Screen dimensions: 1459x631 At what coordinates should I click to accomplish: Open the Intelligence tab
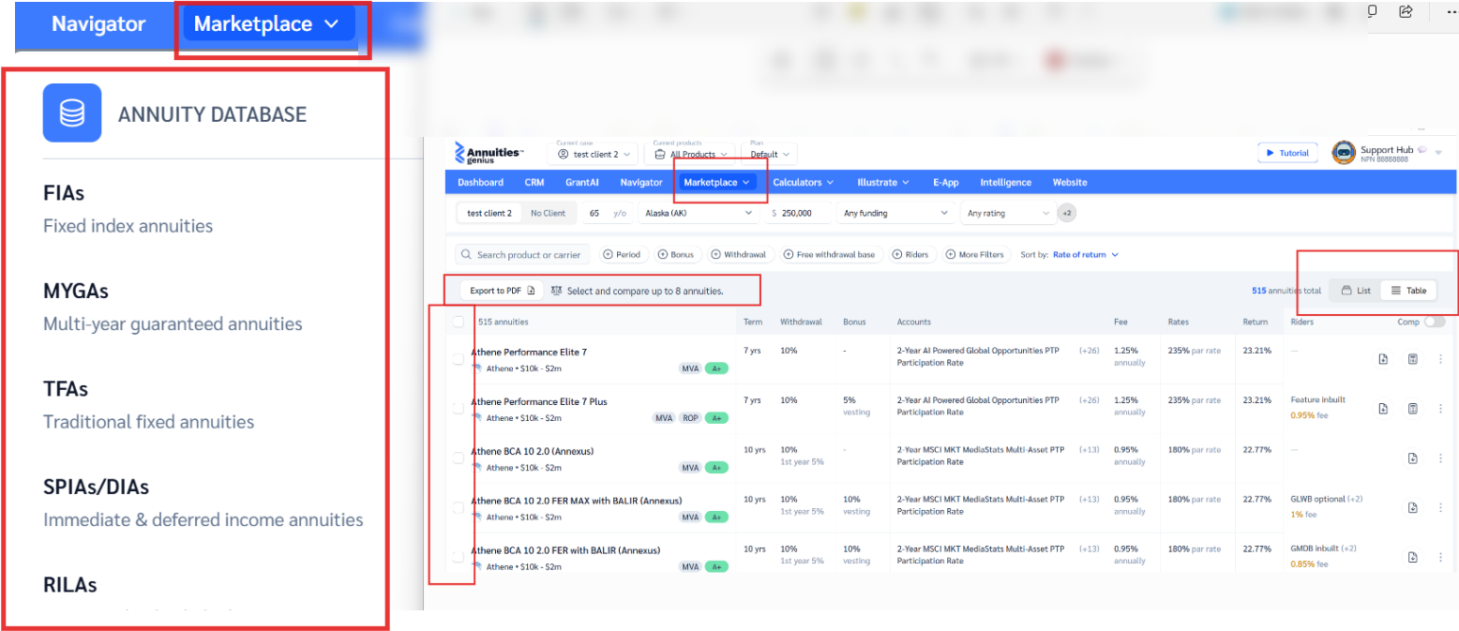click(x=1006, y=182)
